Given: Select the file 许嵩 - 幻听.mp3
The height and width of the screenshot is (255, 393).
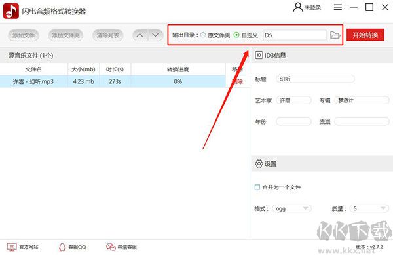Looking at the screenshot, I should click(33, 81).
